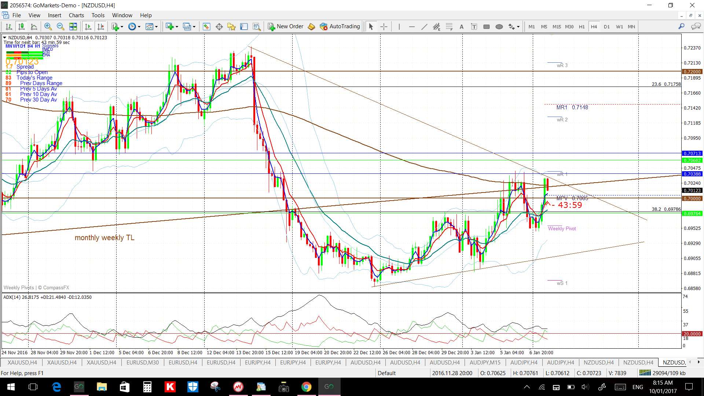Switch to the D1 timeframe button
Image resolution: width=704 pixels, height=396 pixels.
[x=606, y=26]
